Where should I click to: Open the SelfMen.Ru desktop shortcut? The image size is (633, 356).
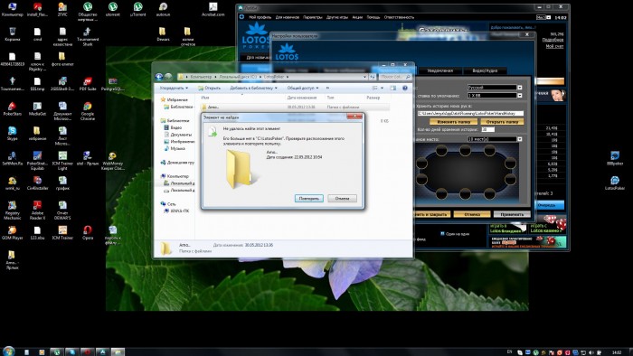12,158
